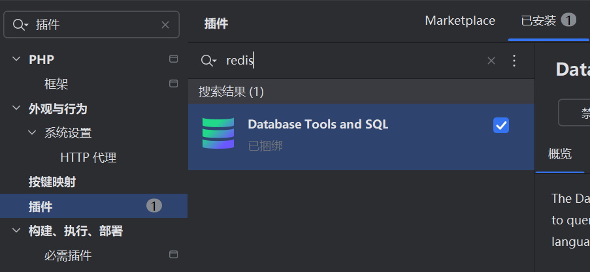590x272 pixels.
Task: Collapse the 构建、执行、部署 section
Action: pyautogui.click(x=16, y=231)
